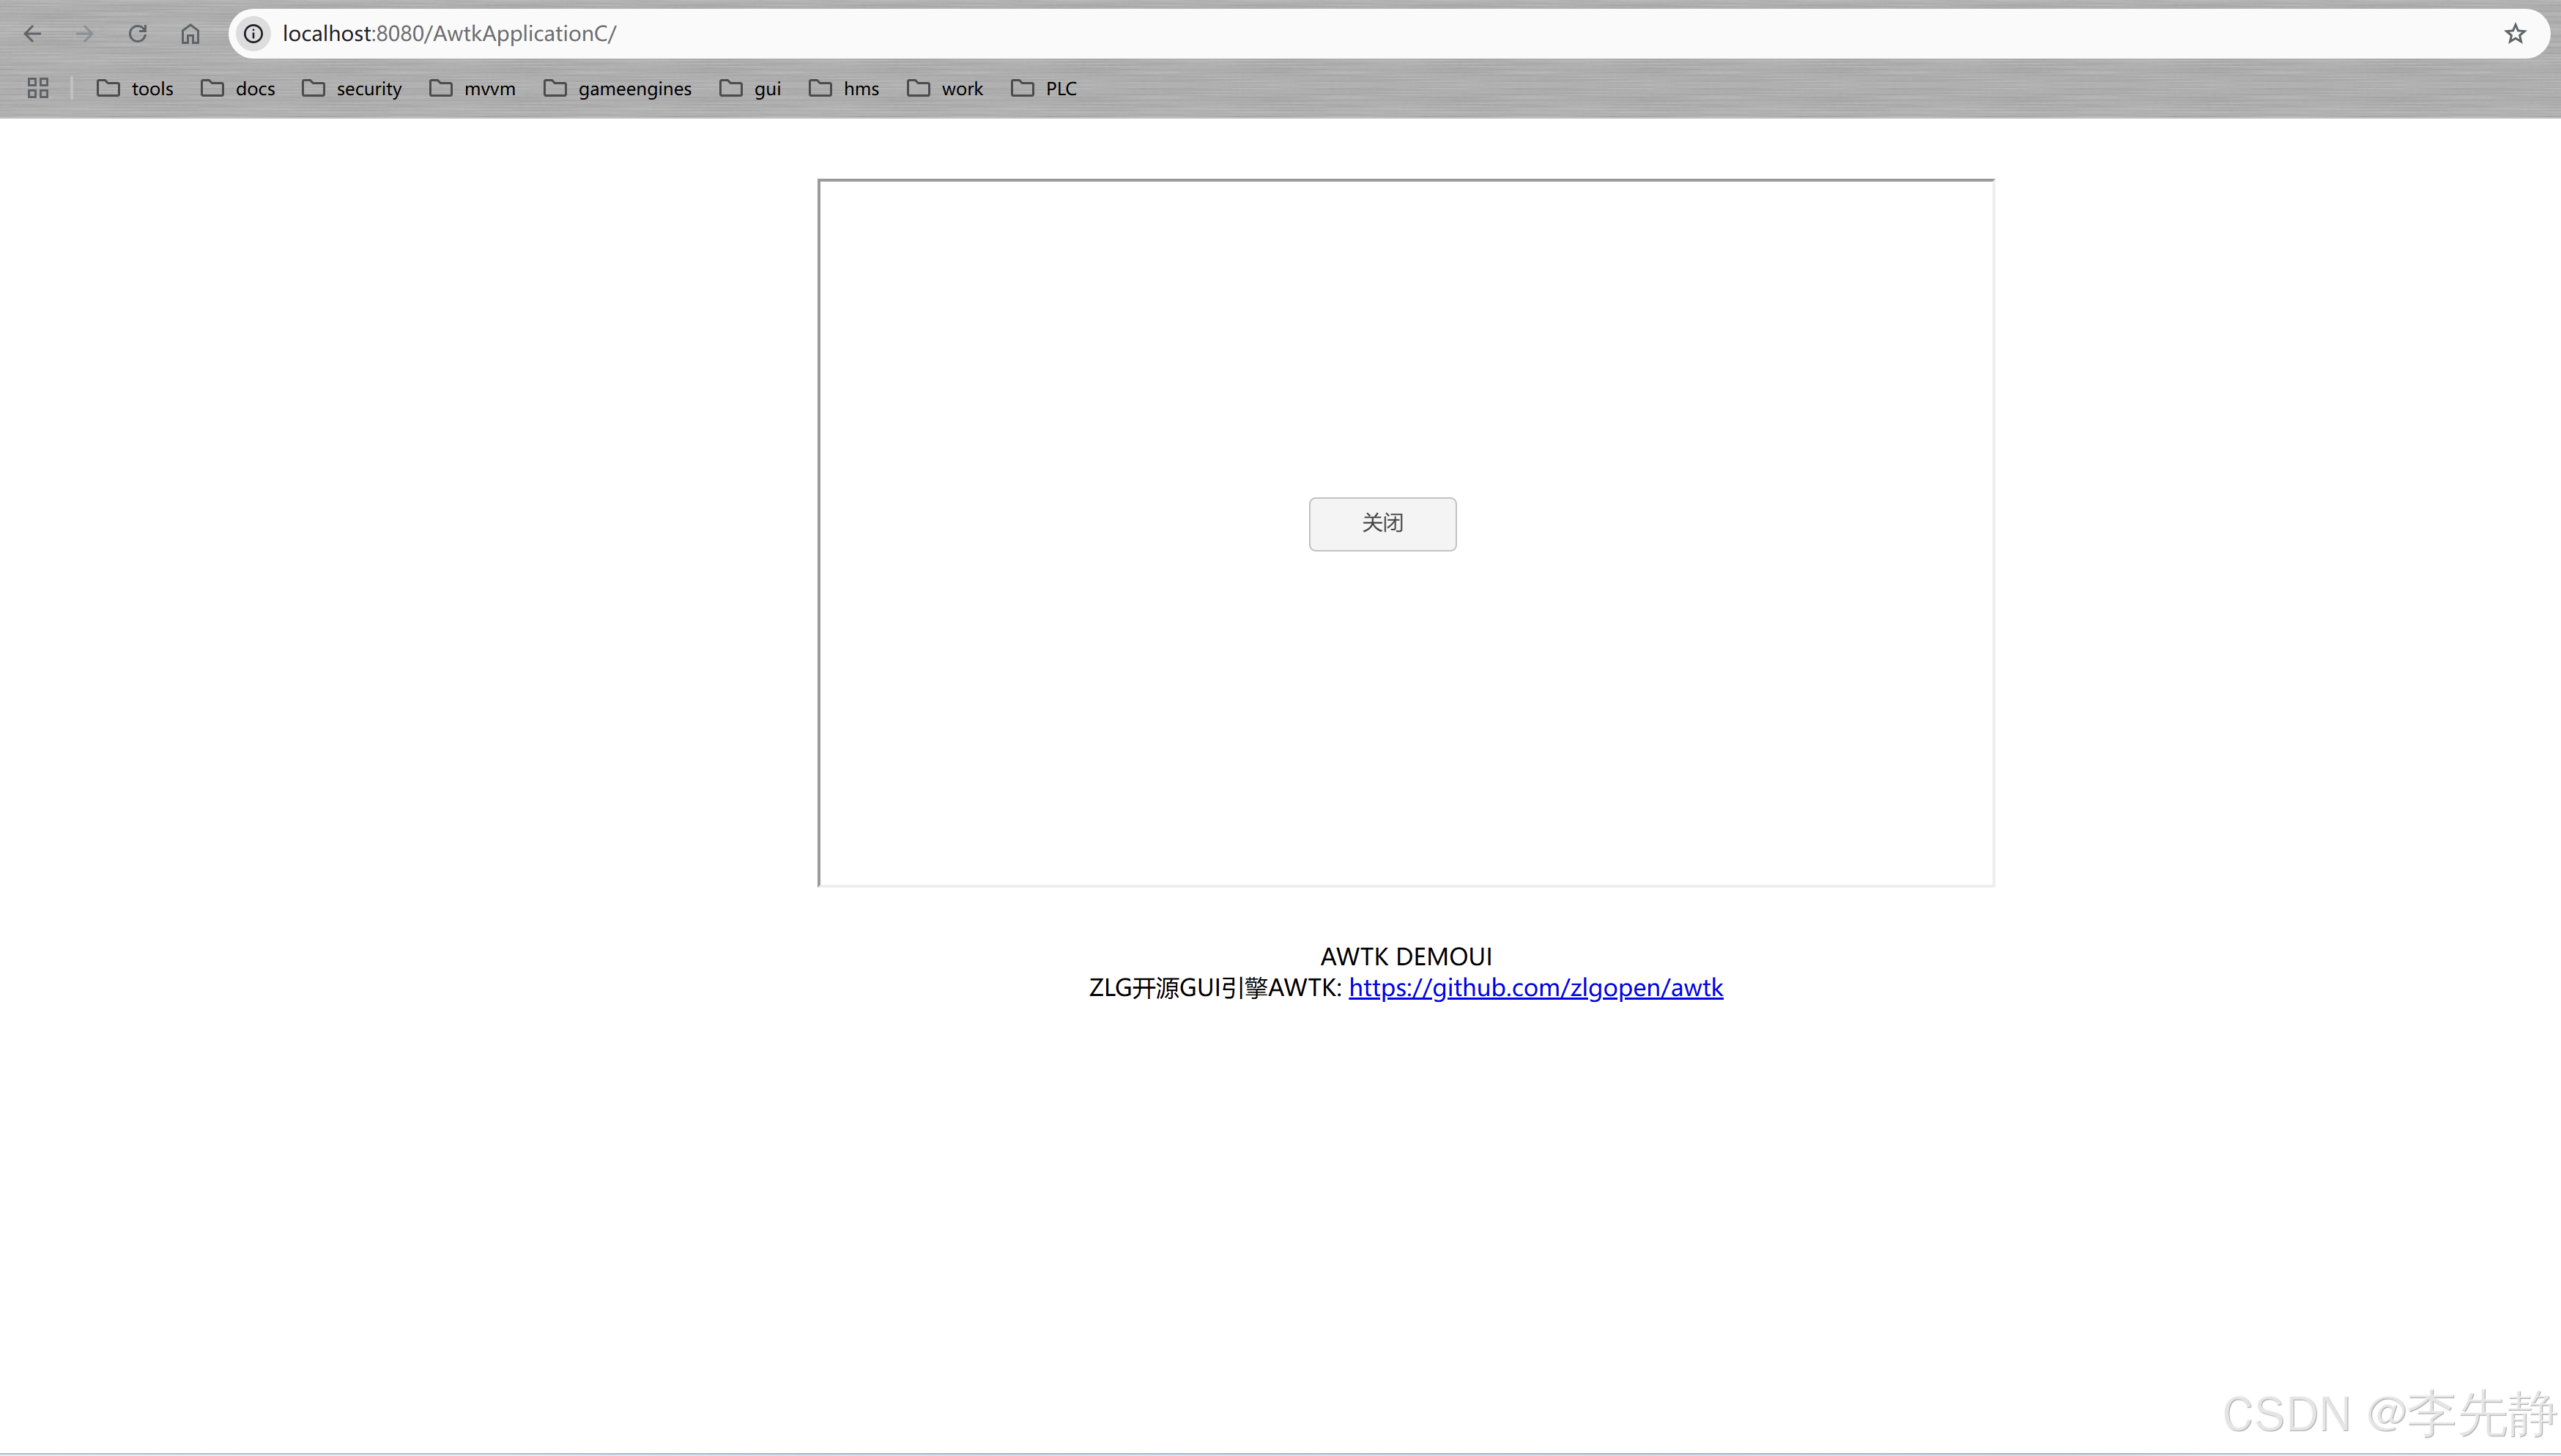Reload the current page
2561x1456 pixels.
[138, 34]
